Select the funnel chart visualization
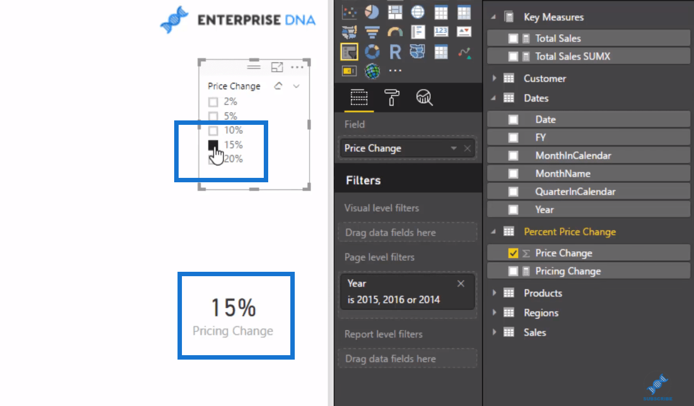This screenshot has height=406, width=694. 372,32
